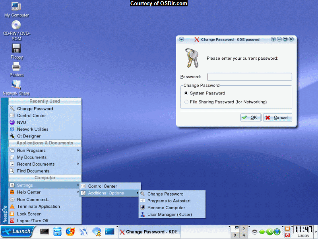Switch to virtual desktop 2
Screen dimensions: 318x239
(244, 229)
